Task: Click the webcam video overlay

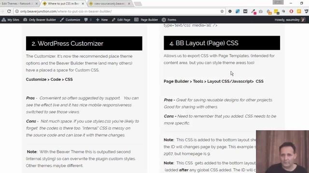Action: click(x=282, y=152)
